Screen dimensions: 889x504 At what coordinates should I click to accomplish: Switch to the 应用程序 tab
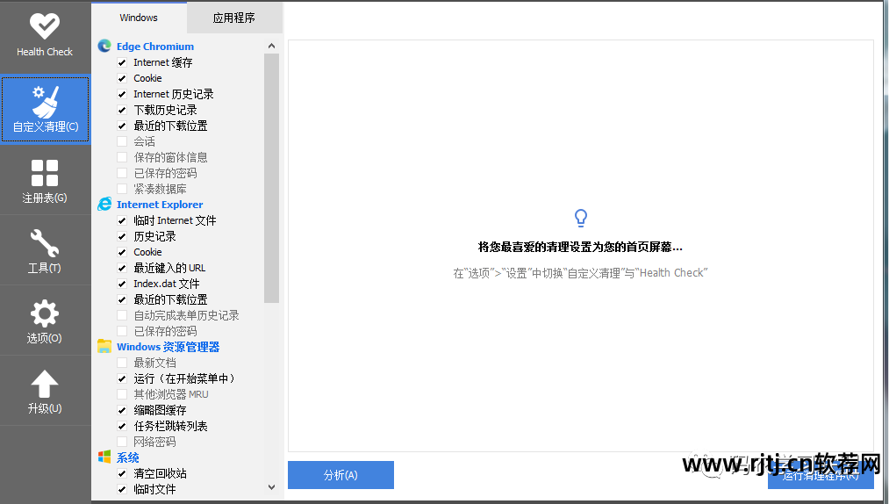tap(234, 18)
